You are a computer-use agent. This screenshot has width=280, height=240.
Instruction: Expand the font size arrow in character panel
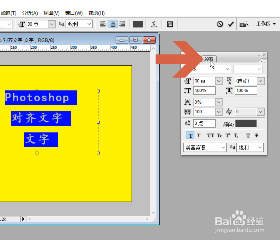click(x=219, y=81)
